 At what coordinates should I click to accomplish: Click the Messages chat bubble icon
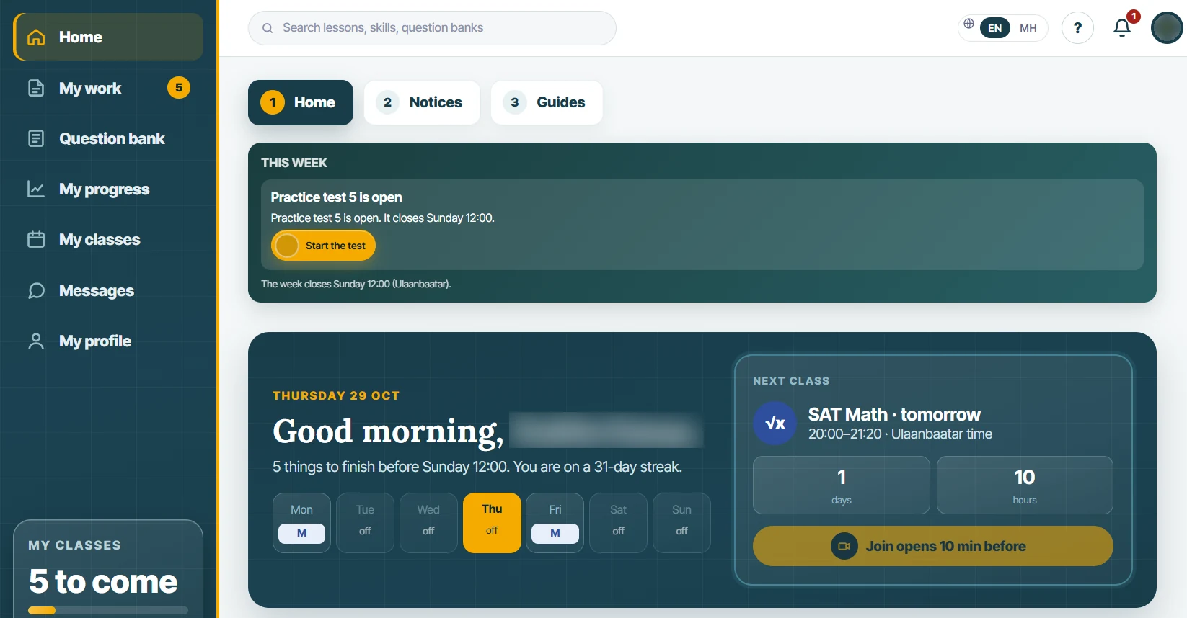[36, 290]
